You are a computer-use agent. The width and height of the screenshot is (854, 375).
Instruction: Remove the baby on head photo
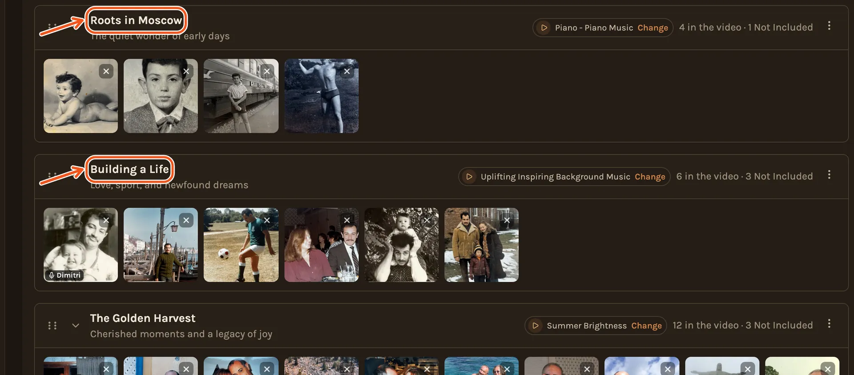(x=427, y=220)
